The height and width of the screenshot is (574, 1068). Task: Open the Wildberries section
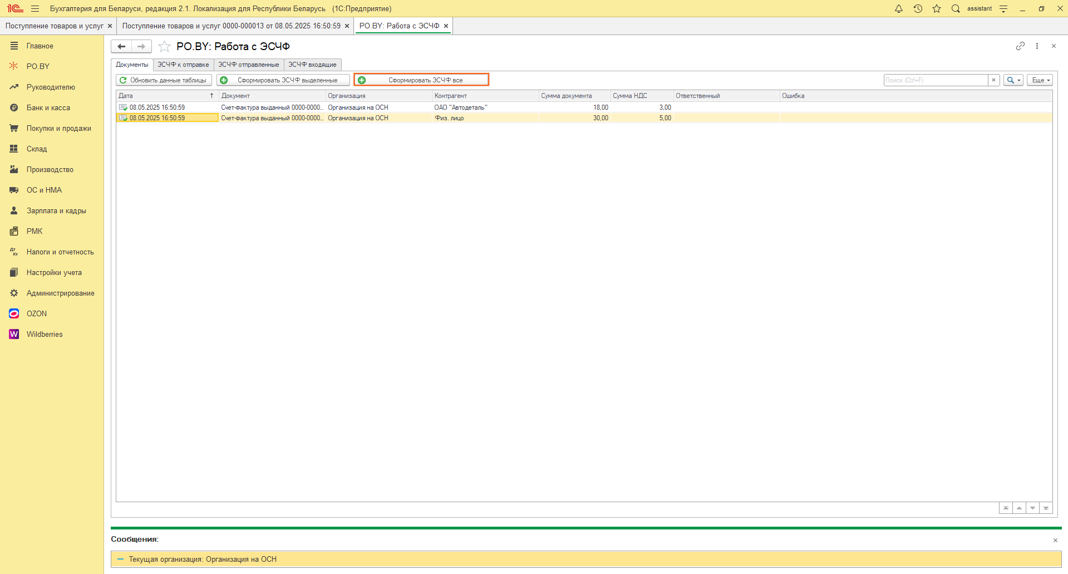(x=45, y=334)
